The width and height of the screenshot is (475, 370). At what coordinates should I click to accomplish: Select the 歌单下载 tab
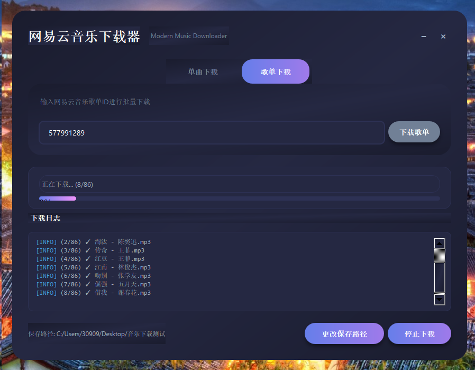(x=276, y=71)
